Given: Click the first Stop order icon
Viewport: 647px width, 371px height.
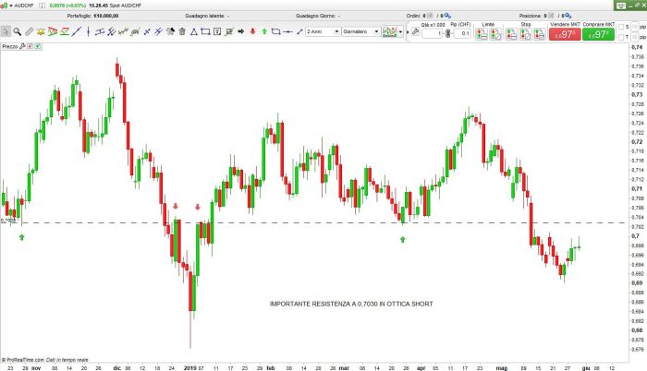Looking at the screenshot, I should 511,34.
